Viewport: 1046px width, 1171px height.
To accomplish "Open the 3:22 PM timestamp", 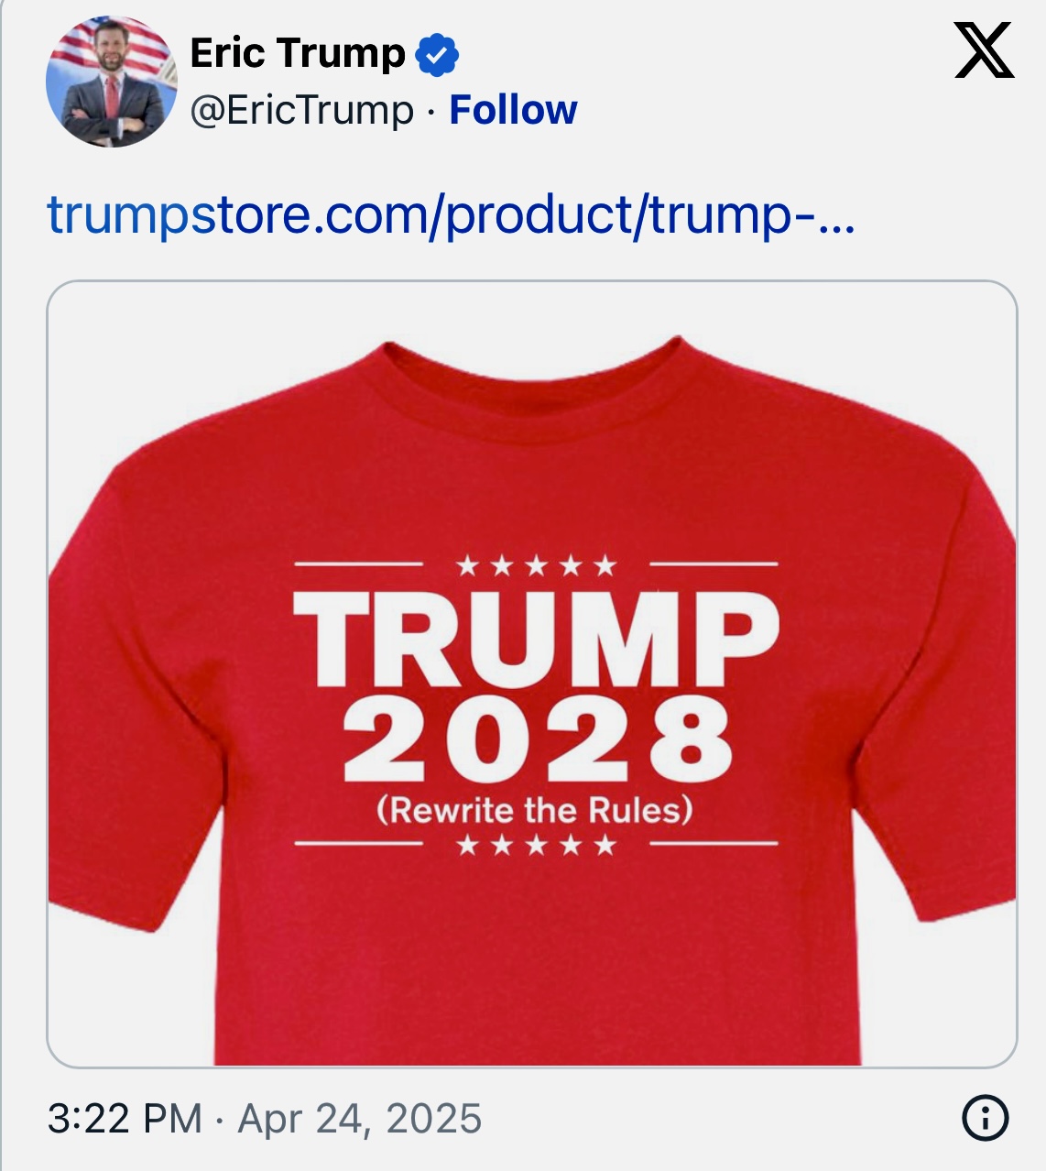I will [125, 1119].
